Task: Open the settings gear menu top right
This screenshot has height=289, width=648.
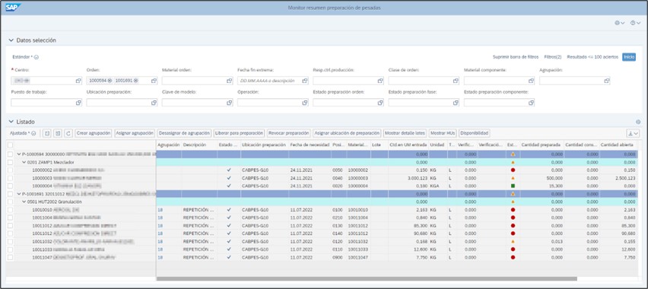Action: (x=619, y=23)
